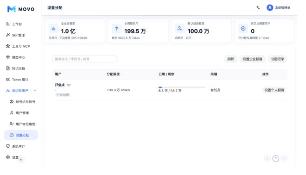Click the 已用 / 剩余 column header

coord(166,74)
